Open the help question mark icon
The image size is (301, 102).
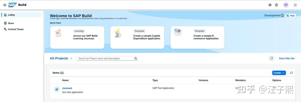click(x=276, y=5)
